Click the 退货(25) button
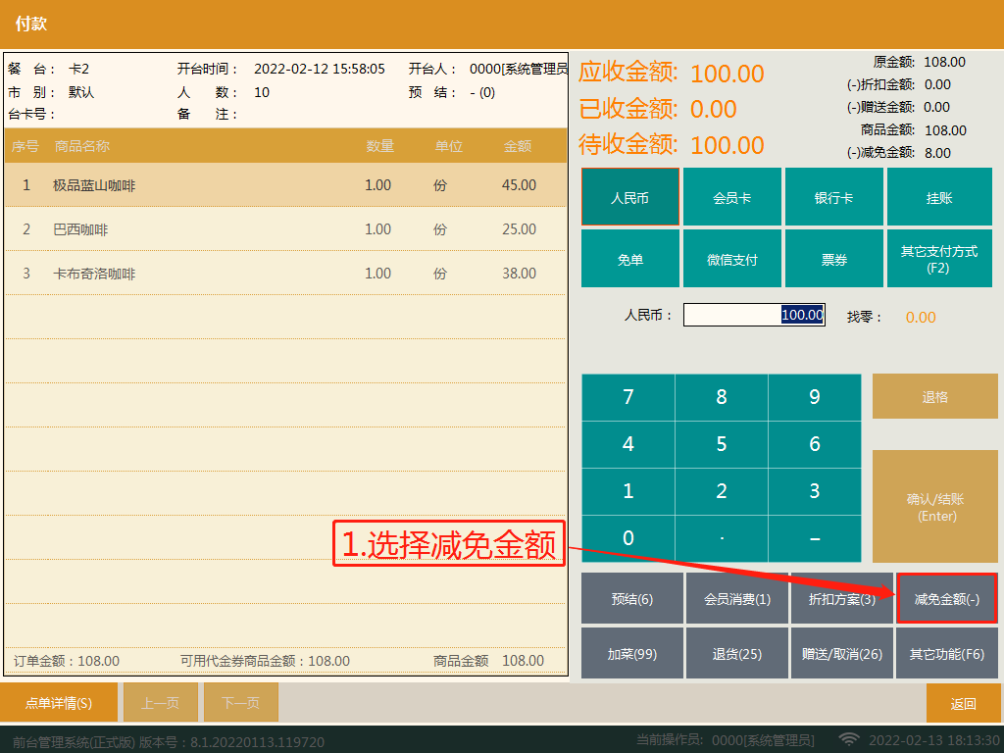 (x=737, y=653)
